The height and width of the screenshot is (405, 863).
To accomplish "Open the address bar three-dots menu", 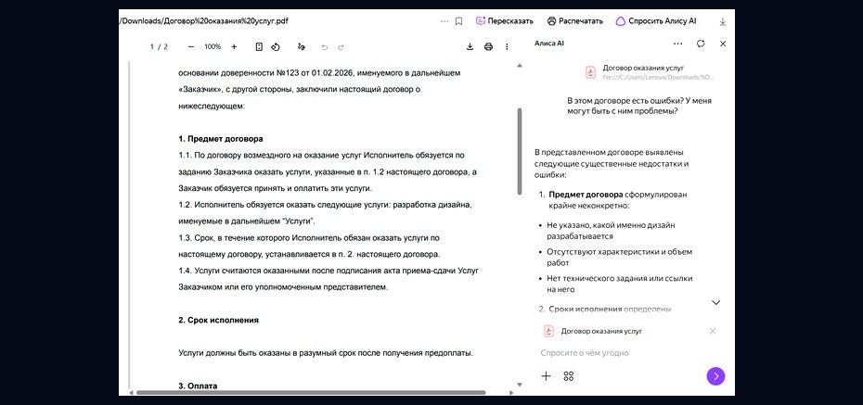I will pyautogui.click(x=444, y=21).
